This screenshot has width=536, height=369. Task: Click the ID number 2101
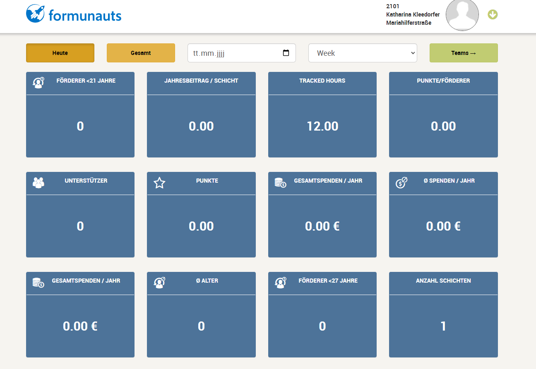pyautogui.click(x=393, y=6)
